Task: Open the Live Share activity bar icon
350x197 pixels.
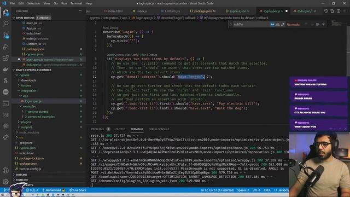Action: pyautogui.click(x=5, y=137)
